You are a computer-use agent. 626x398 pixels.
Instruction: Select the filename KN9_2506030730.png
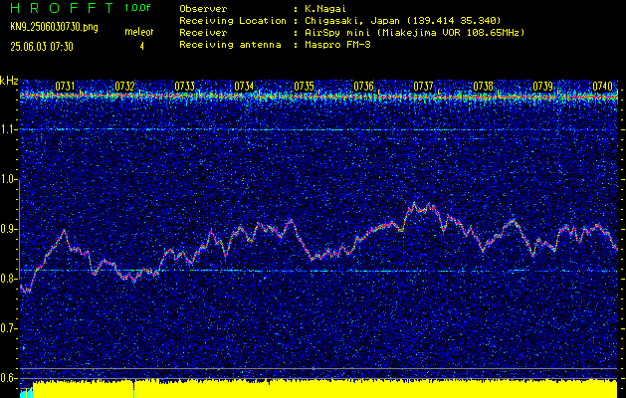(x=54, y=27)
